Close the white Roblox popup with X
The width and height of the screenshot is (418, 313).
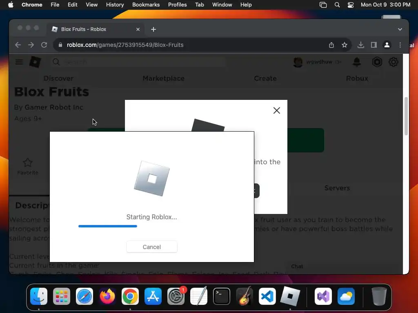point(277,110)
